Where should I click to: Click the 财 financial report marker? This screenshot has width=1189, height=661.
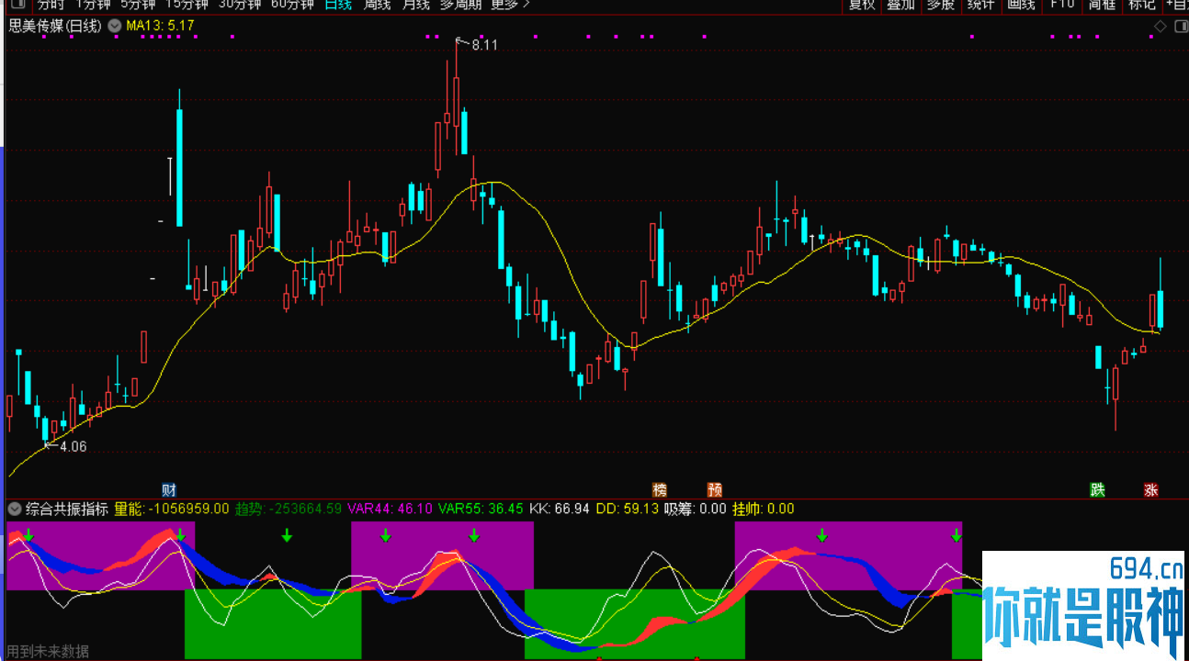point(168,489)
